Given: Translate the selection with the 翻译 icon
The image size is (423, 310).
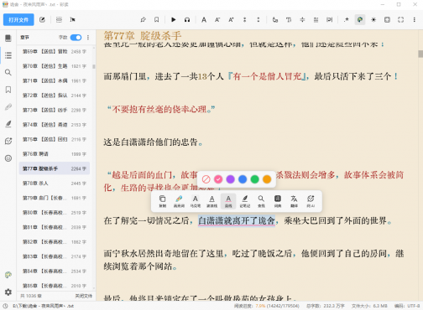Looking at the screenshot, I should 294,201.
